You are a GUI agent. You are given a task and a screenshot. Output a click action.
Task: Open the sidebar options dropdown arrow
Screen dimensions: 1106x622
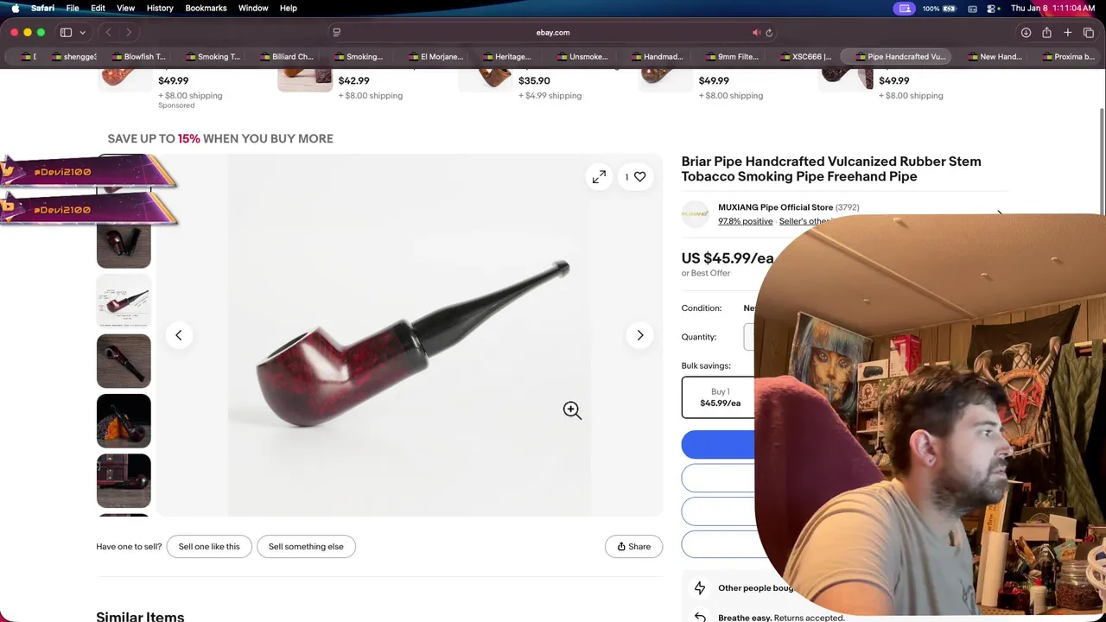tap(82, 33)
